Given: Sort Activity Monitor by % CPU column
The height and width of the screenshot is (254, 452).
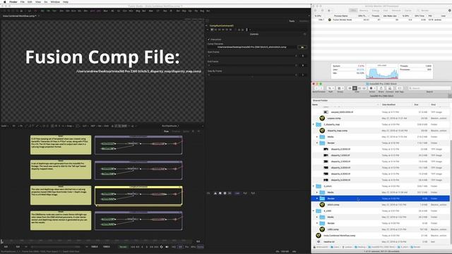Looking at the screenshot, I should [318, 16].
